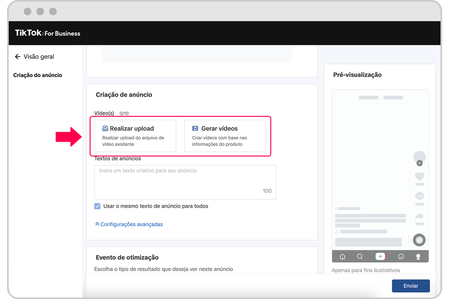Image resolution: width=449 pixels, height=299 pixels.
Task: Select the Gerar vídeos option card
Action: coord(225,136)
